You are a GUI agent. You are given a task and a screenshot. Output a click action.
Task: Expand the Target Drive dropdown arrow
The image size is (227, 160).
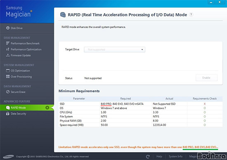142,49
